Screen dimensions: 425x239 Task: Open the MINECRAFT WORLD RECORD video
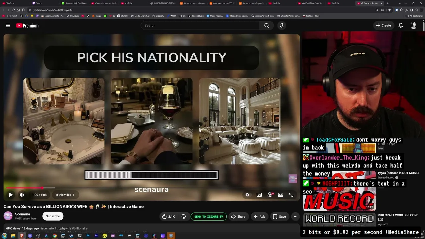(x=398, y=217)
